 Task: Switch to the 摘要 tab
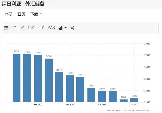[x=8, y=14]
